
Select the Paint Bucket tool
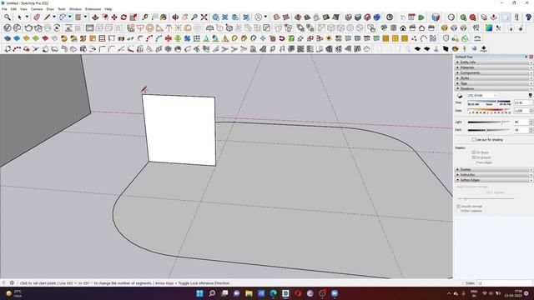click(164, 17)
